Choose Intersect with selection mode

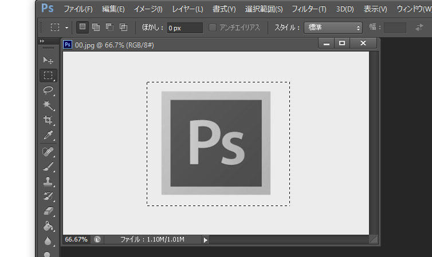(123, 27)
